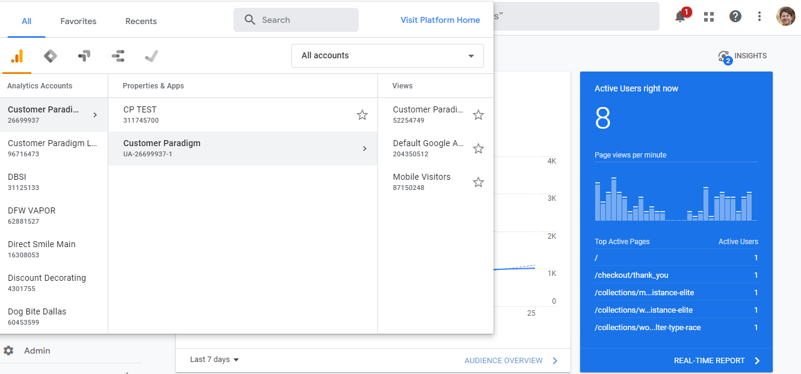Select the Data Studio product icon
Image resolution: width=801 pixels, height=374 pixels.
[x=118, y=56]
